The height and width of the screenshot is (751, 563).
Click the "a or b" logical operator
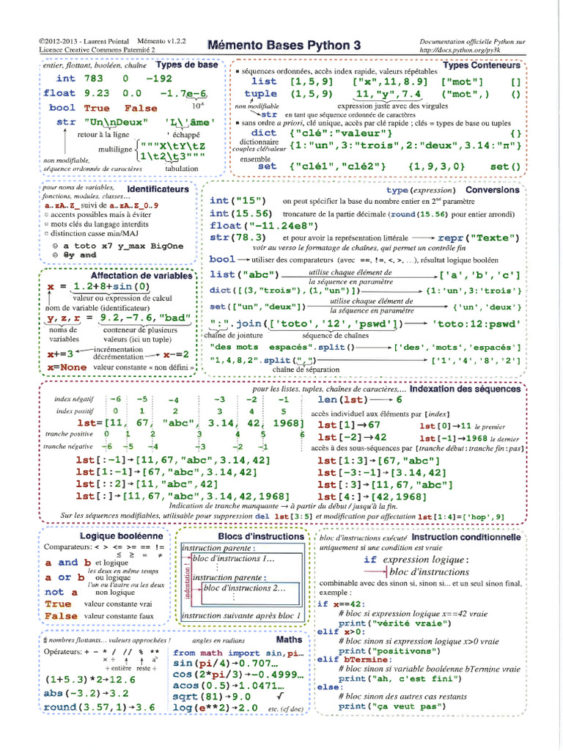65,578
